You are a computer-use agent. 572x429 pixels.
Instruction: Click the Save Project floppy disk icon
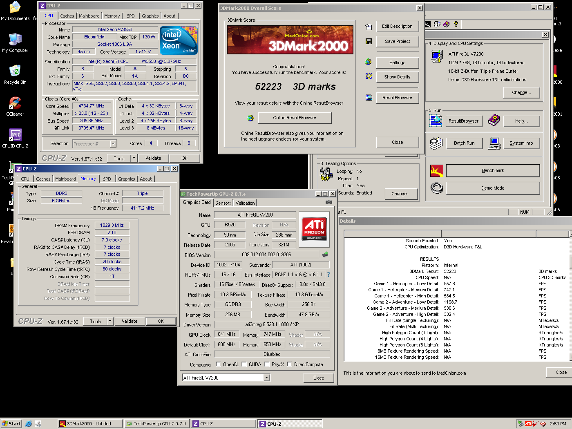(x=369, y=41)
